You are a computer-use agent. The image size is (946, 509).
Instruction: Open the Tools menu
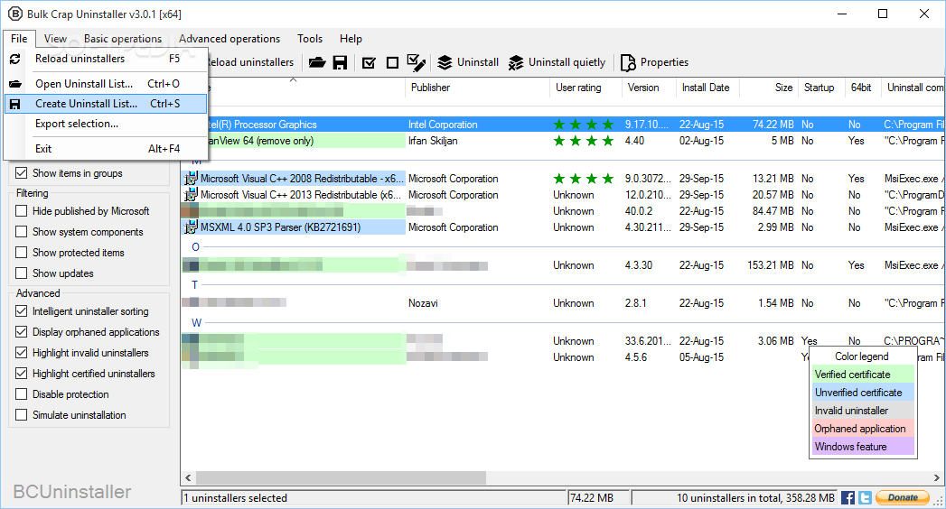(x=310, y=39)
